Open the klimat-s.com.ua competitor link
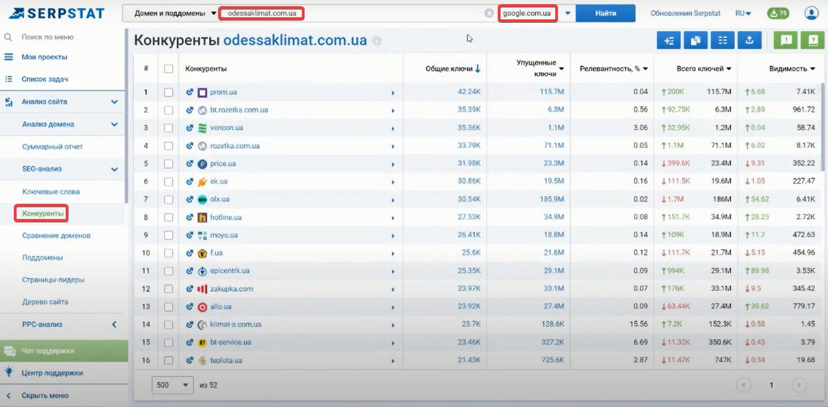The image size is (828, 407). (x=236, y=325)
